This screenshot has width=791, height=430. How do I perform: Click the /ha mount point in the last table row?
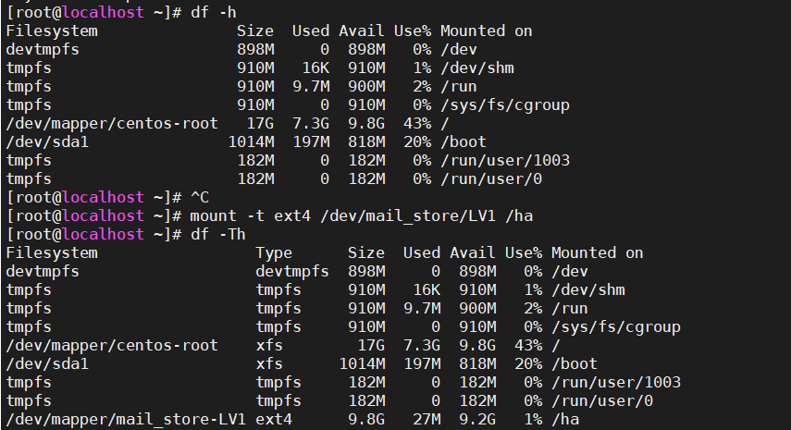tap(565, 419)
